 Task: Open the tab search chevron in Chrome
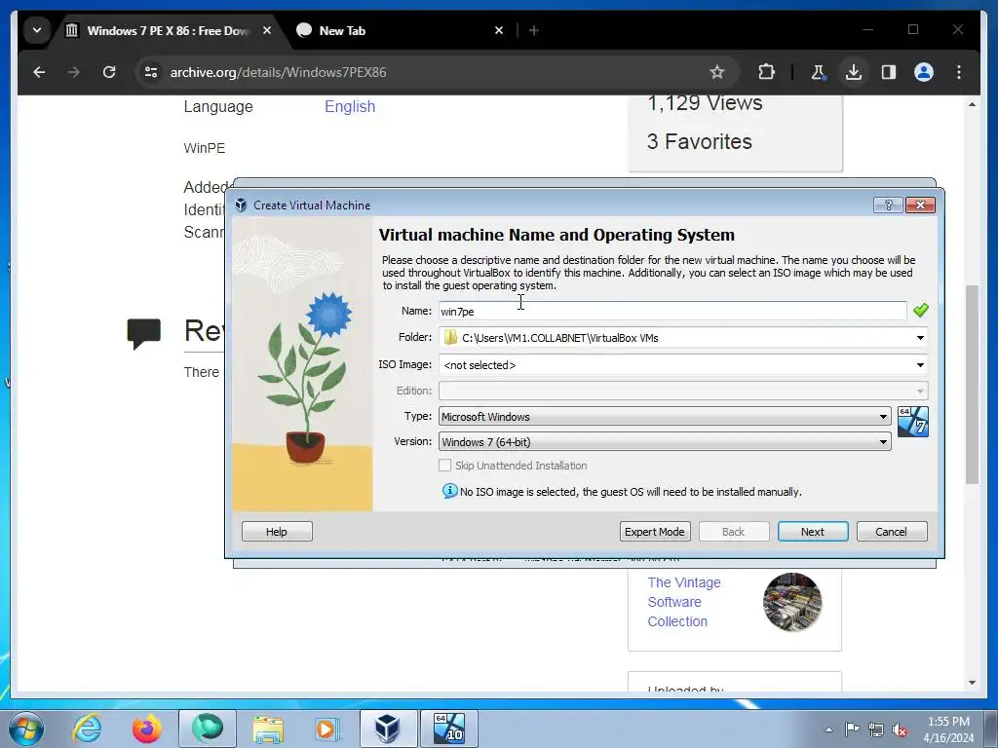click(37, 30)
